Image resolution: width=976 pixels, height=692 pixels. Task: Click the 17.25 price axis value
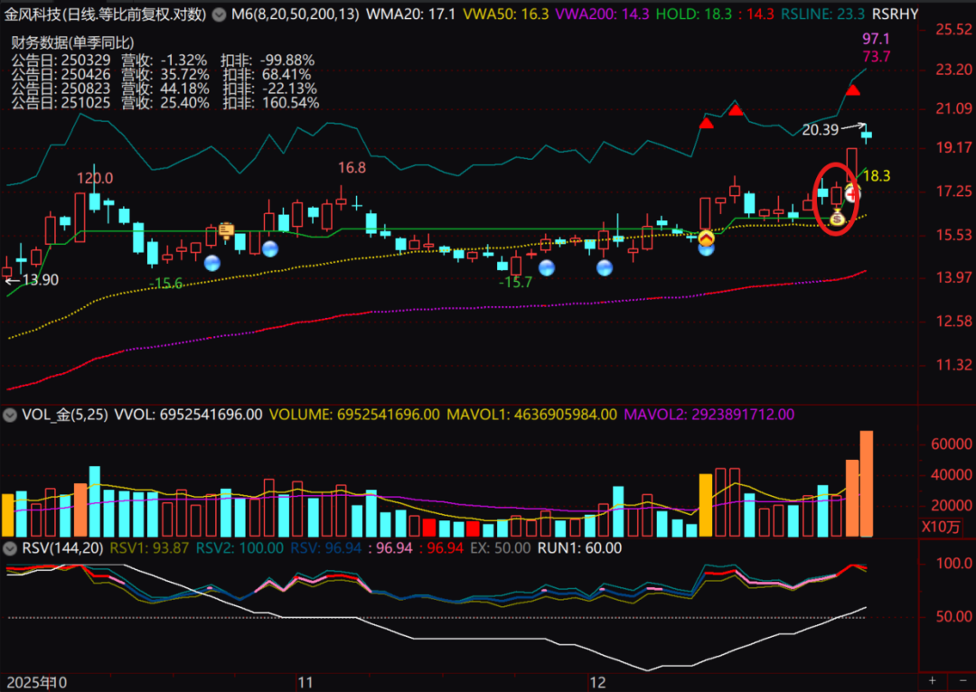click(954, 192)
